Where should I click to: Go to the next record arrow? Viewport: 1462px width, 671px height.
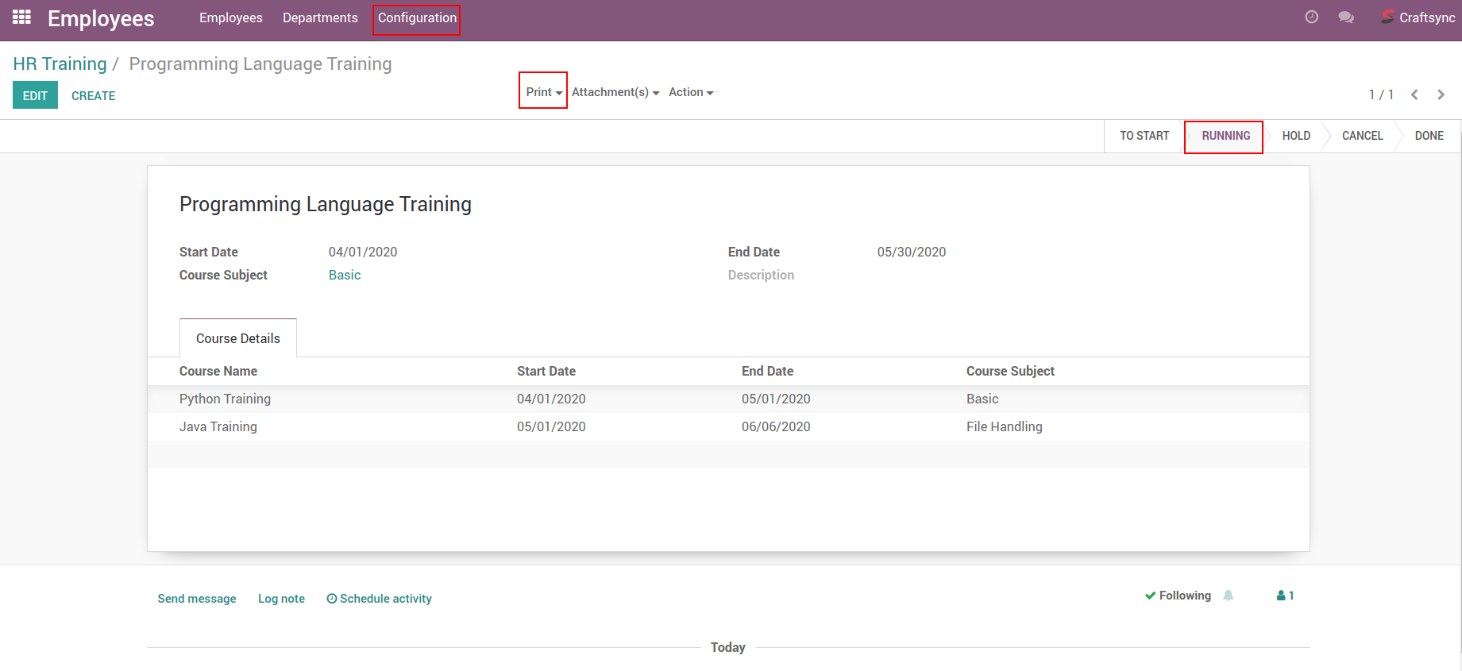pyautogui.click(x=1441, y=95)
